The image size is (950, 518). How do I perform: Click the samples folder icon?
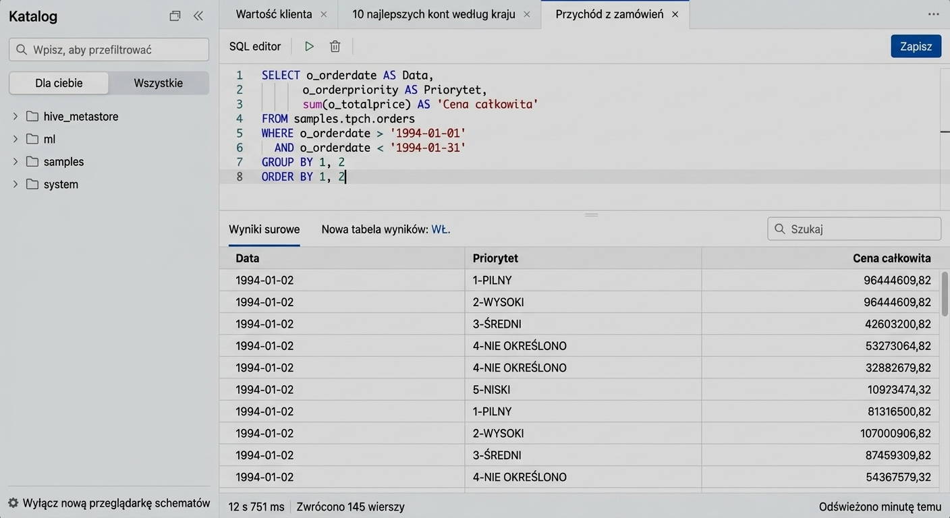click(32, 161)
